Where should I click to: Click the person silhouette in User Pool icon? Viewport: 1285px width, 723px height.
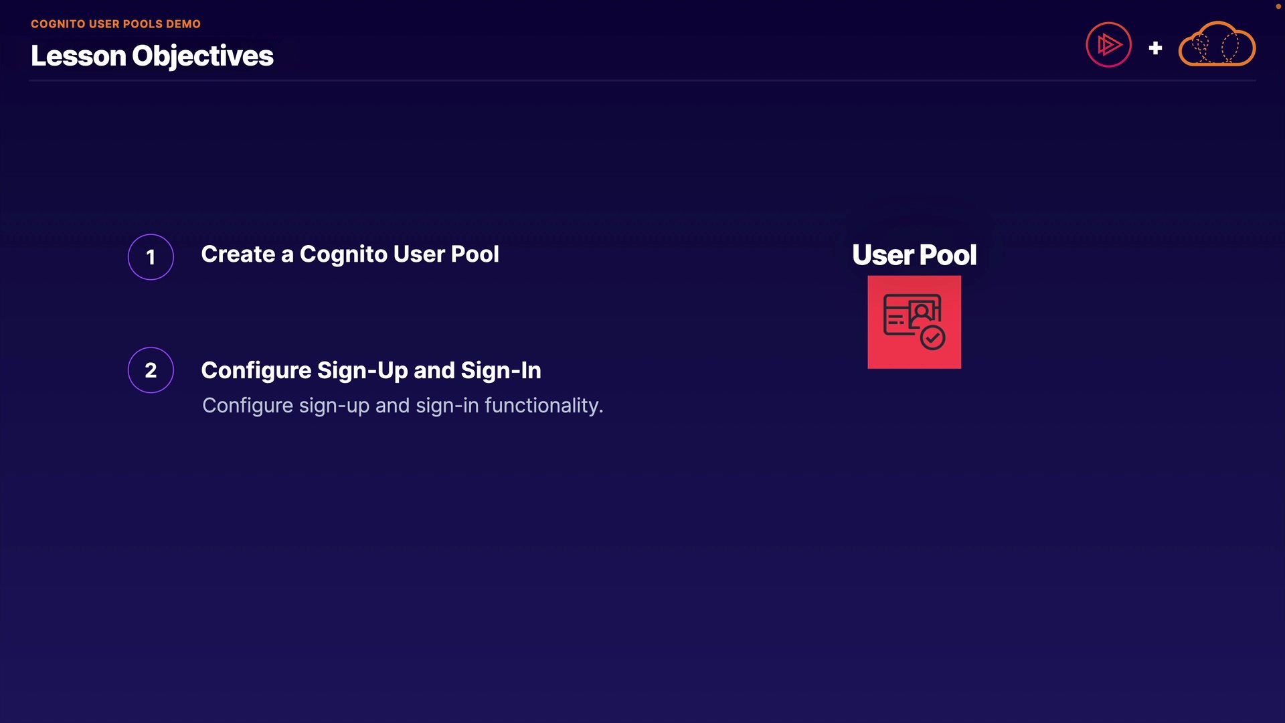coord(922,311)
